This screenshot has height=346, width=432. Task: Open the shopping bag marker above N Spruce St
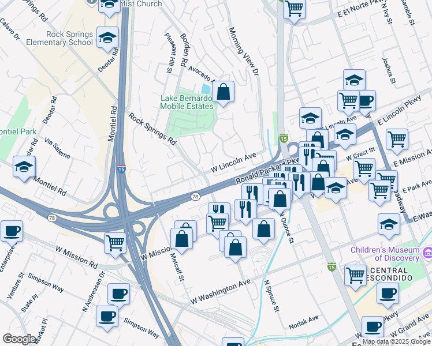pos(264,230)
